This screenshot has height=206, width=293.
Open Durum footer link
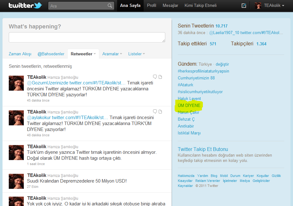coord(235,176)
